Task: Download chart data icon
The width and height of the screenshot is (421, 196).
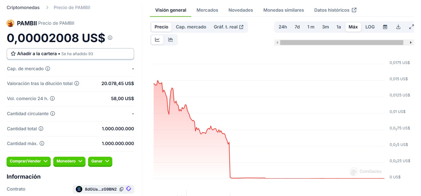Action: (x=398, y=27)
